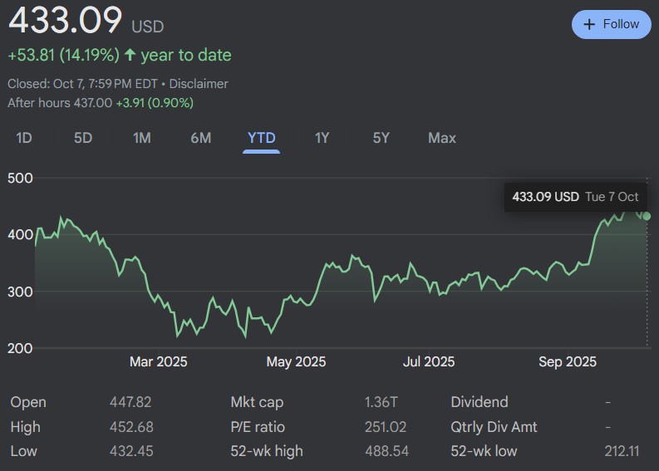Switch to the 1M chart tab
Image resolution: width=659 pixels, height=471 pixels.
pyautogui.click(x=142, y=138)
